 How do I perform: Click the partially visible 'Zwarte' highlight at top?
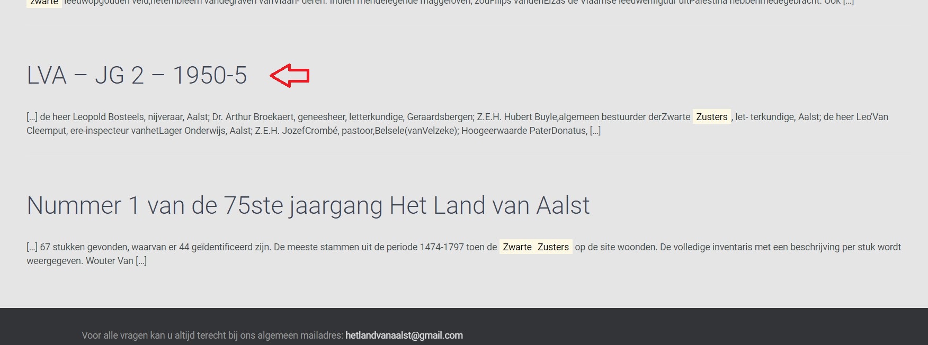(44, 3)
